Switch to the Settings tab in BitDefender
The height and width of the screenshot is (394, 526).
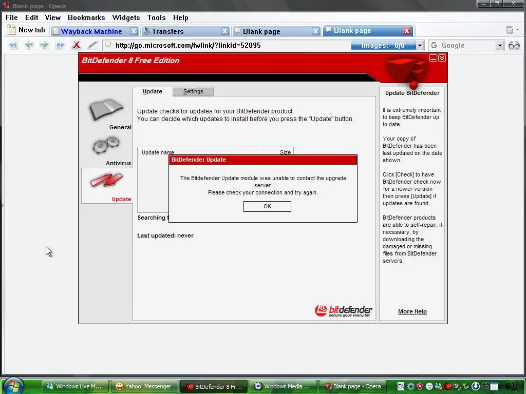[193, 91]
